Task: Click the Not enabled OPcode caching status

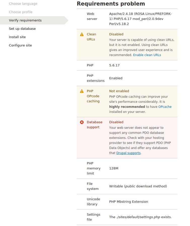Action: coord(119,91)
